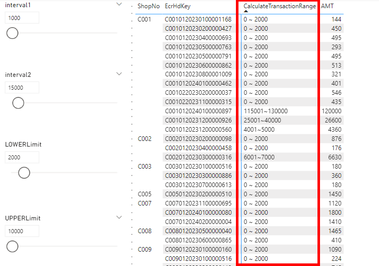This screenshot has width=379, height=266.
Task: Click the AMT value 876
Action: point(336,139)
